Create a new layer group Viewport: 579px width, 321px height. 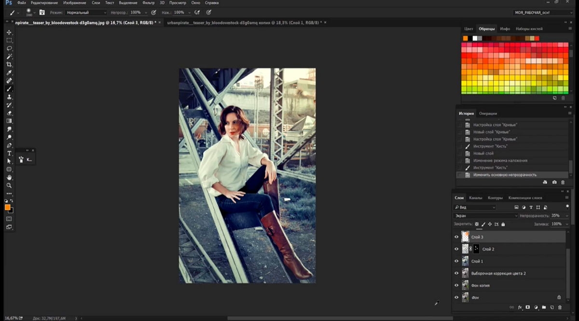tap(544, 307)
